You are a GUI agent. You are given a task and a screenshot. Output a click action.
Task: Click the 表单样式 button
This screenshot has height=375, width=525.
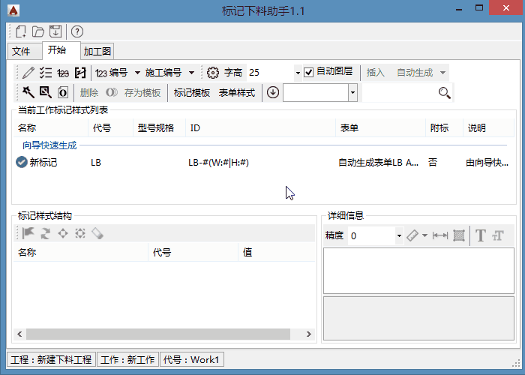237,93
